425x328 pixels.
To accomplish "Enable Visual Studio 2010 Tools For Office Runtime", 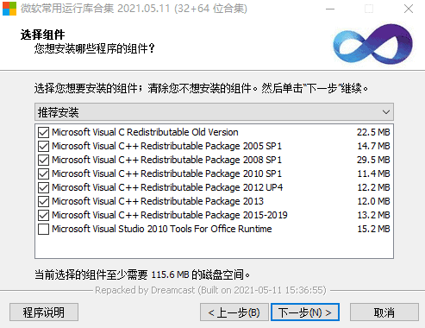I will click(x=43, y=230).
